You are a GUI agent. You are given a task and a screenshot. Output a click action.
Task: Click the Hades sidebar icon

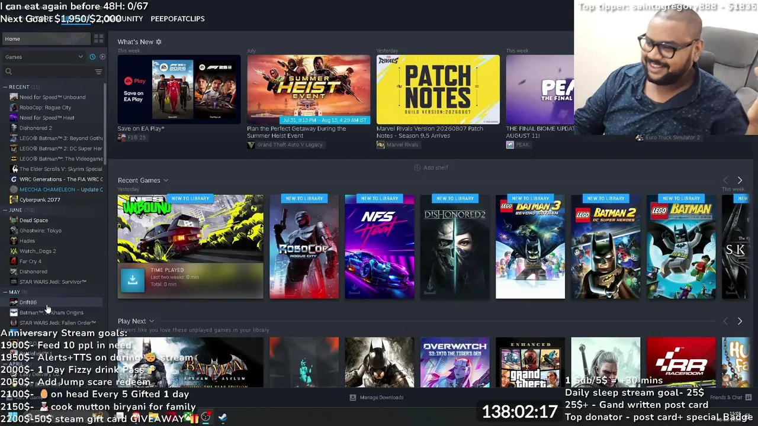(x=14, y=241)
